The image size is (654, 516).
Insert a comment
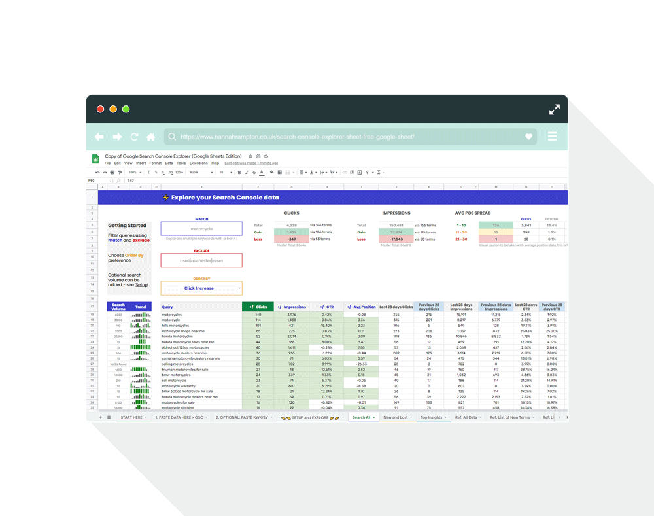(x=352, y=172)
